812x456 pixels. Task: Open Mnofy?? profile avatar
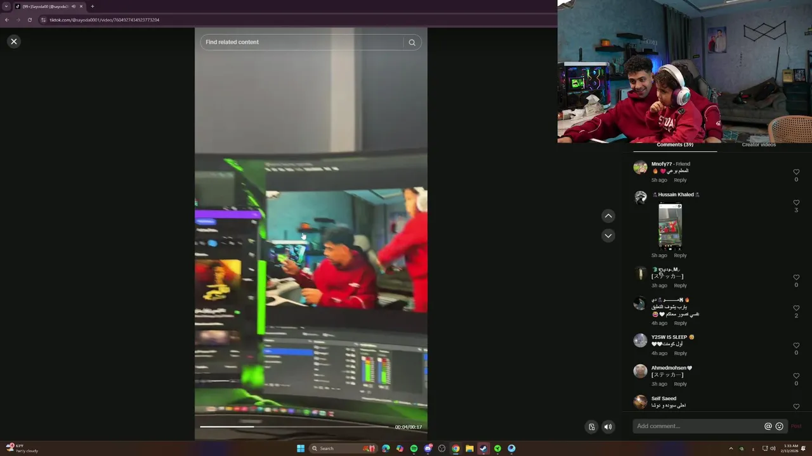(x=640, y=167)
